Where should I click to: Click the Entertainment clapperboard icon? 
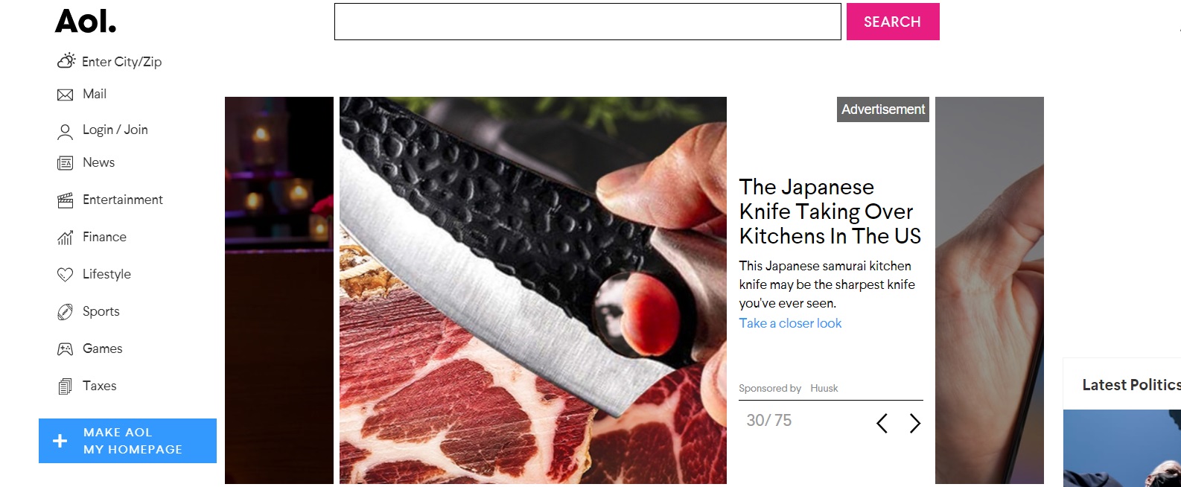(66, 200)
